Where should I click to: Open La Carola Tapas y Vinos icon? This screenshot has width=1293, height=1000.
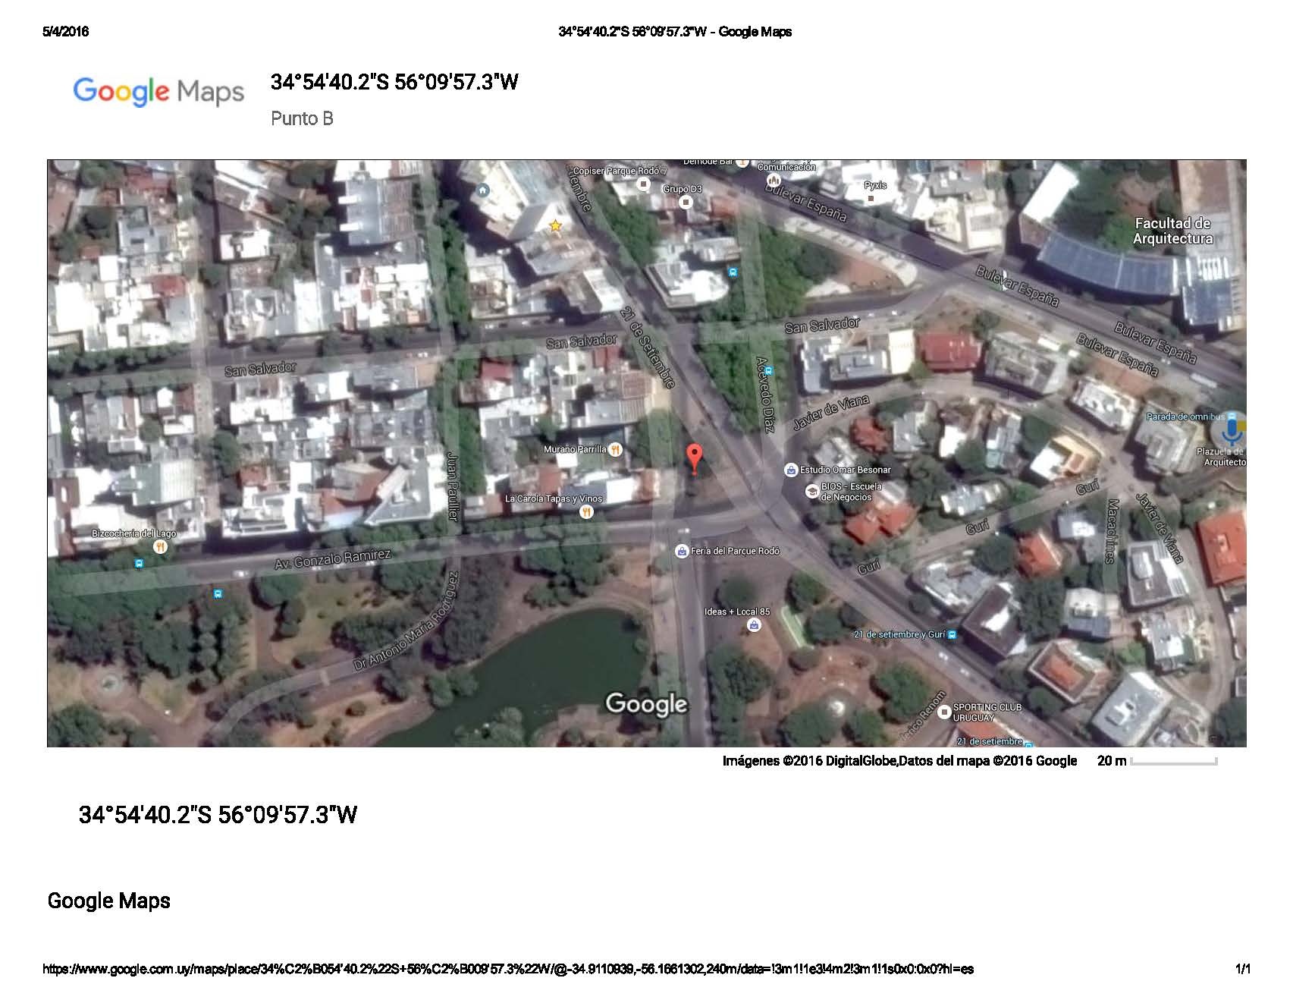(x=585, y=512)
